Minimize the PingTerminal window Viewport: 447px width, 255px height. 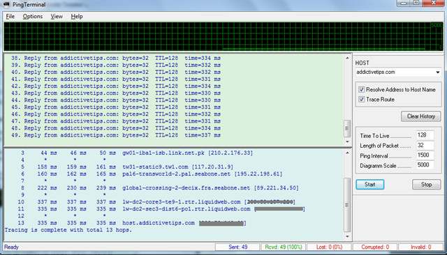tap(404, 3)
